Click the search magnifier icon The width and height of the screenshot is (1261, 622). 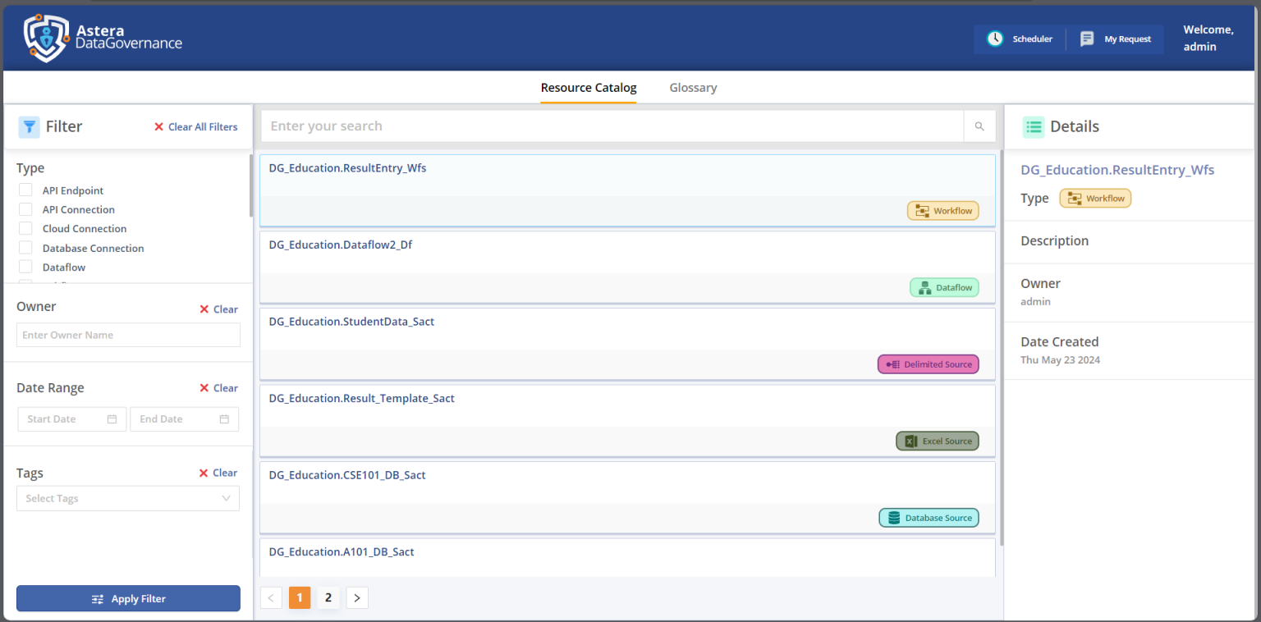tap(979, 126)
